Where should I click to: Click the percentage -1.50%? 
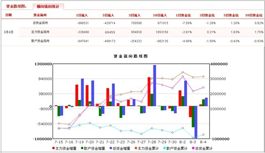click(211, 41)
